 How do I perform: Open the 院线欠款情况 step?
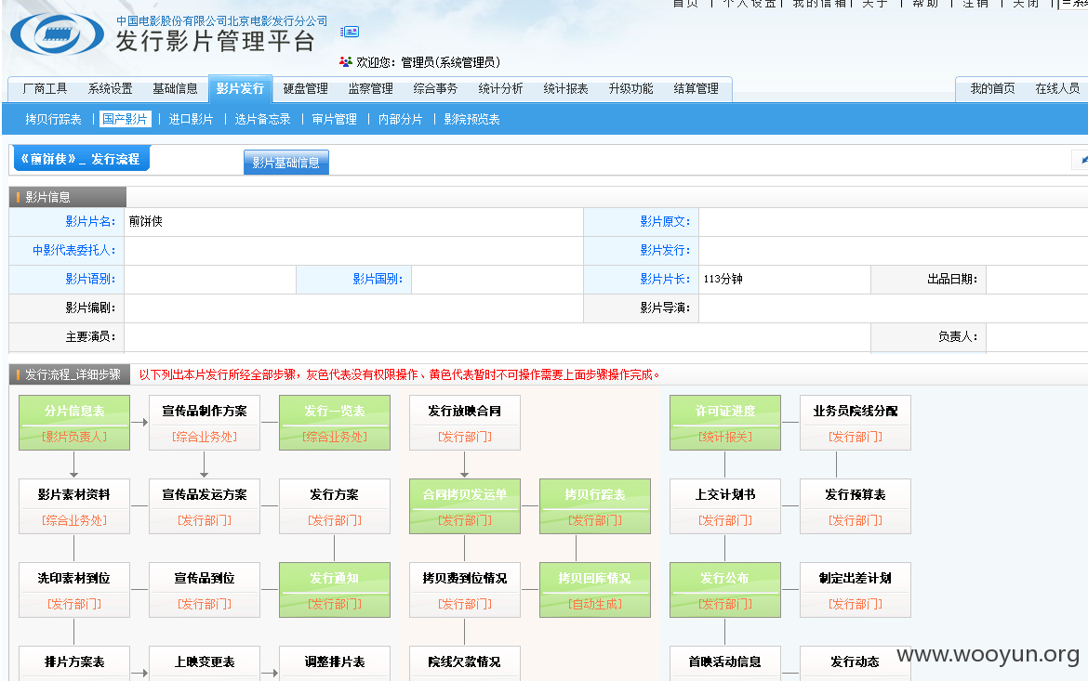click(465, 663)
